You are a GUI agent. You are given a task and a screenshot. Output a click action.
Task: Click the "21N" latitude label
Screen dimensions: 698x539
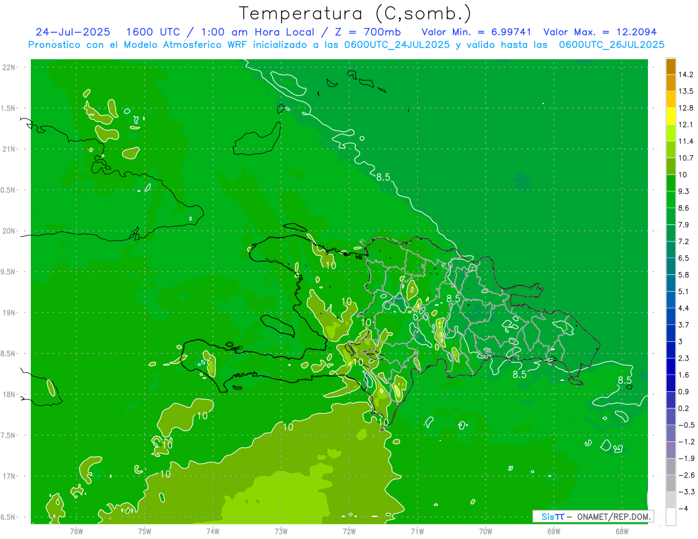pos(9,149)
